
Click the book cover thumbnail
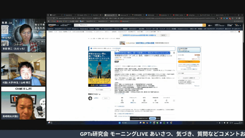[100, 69]
